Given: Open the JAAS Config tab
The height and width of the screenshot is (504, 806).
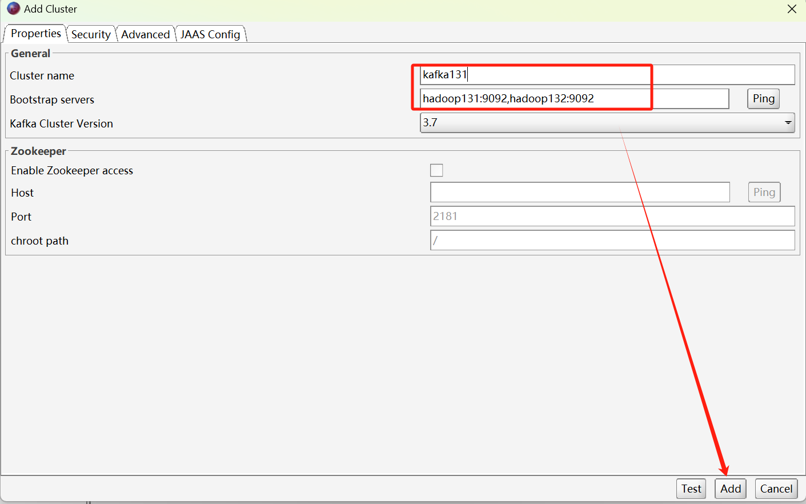Looking at the screenshot, I should (210, 34).
